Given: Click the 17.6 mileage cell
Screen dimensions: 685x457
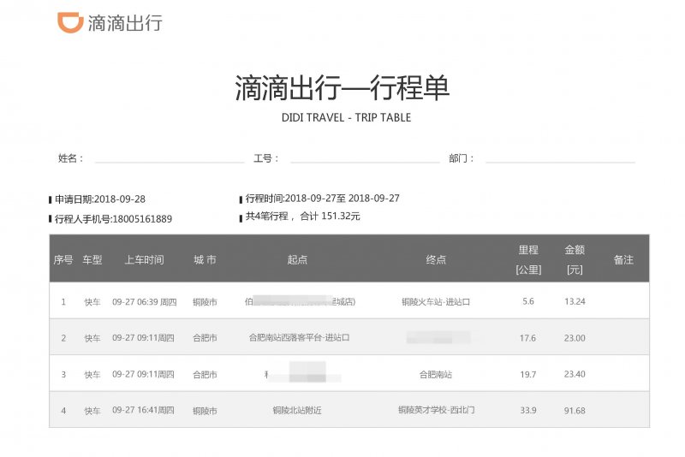Looking at the screenshot, I should pyautogui.click(x=527, y=338).
